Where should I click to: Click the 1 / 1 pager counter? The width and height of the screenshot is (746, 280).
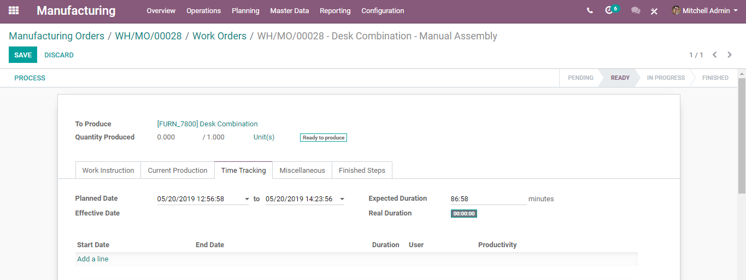click(x=696, y=55)
